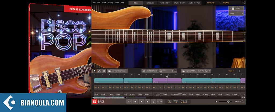Viewport: 275px width, 112px height.
Task: Select the arrow pointer tool
Action: point(95,71)
